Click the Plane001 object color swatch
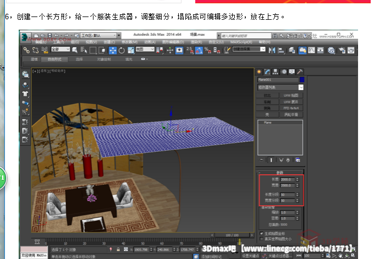 click(302, 80)
